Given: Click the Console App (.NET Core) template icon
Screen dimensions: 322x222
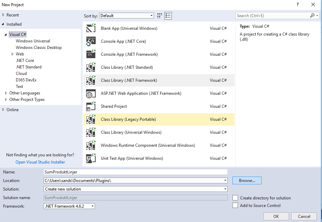Looking at the screenshot, I should coord(91,41).
